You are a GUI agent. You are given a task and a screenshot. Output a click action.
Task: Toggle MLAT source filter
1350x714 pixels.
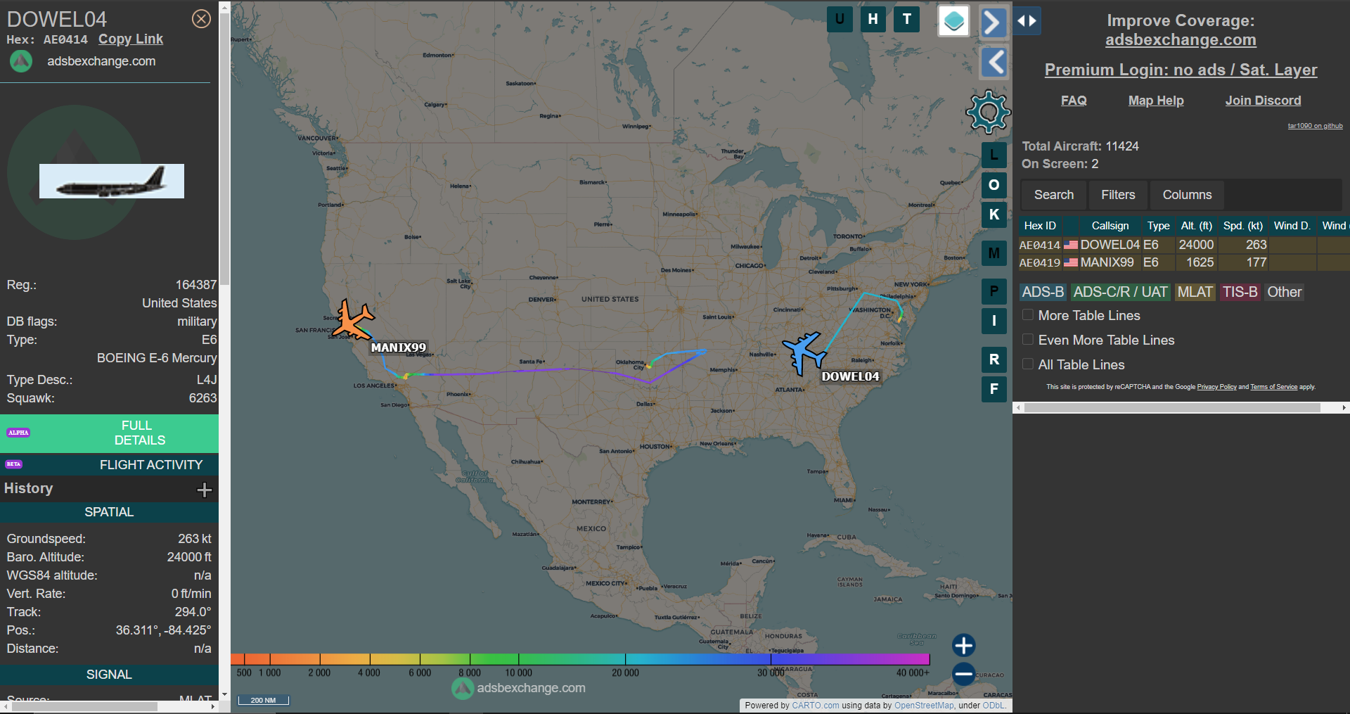(1195, 292)
